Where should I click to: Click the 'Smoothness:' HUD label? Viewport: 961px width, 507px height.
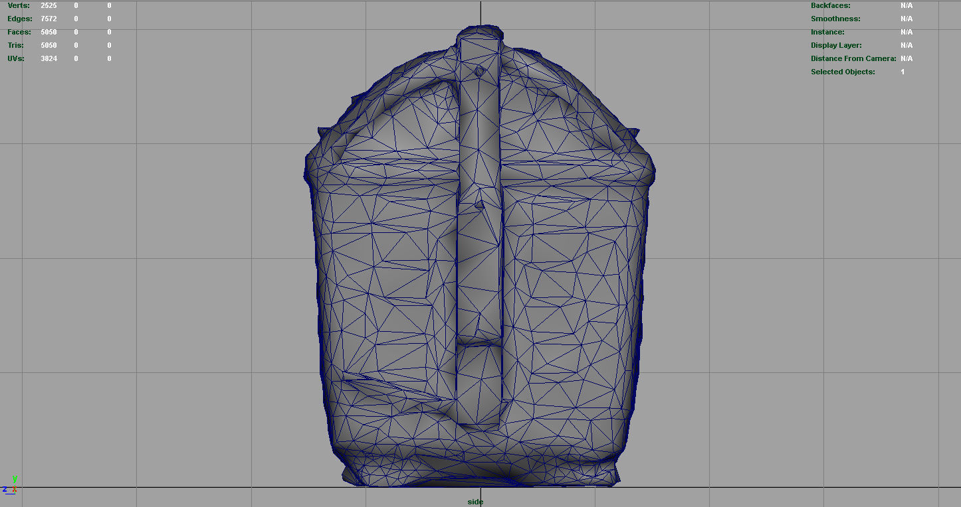click(x=835, y=19)
